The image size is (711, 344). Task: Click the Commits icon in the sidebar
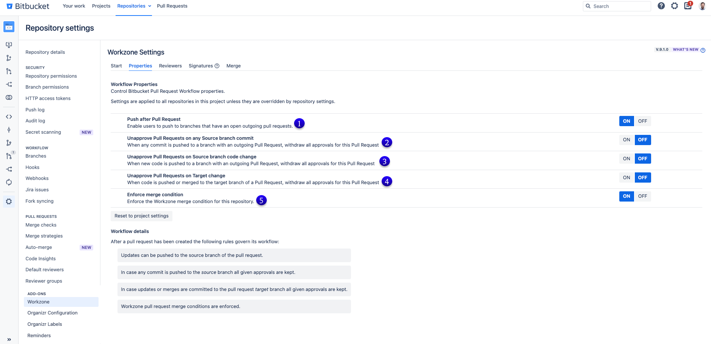pyautogui.click(x=9, y=130)
